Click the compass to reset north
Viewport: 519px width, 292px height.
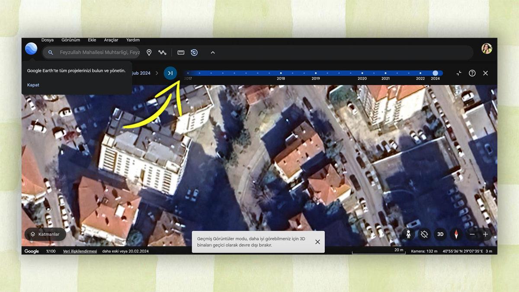coord(457,234)
